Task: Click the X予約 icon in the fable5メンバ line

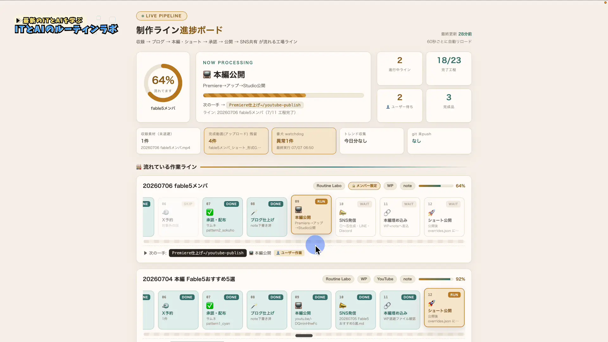Action: [x=165, y=212]
